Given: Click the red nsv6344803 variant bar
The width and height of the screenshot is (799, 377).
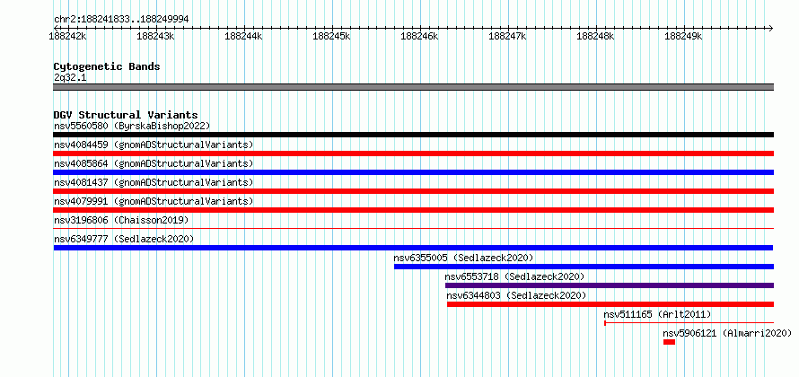Looking at the screenshot, I should coord(610,304).
